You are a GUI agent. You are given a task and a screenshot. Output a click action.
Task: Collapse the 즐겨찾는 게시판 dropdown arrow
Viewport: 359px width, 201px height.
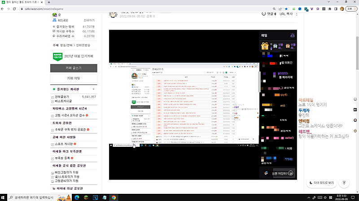(x=93, y=89)
